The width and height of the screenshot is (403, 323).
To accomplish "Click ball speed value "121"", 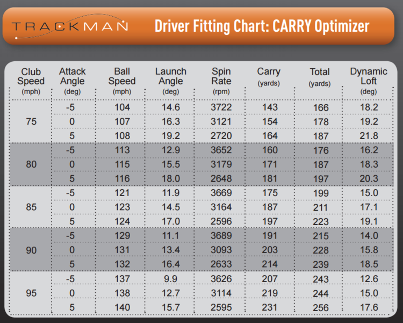I will coord(122,193).
